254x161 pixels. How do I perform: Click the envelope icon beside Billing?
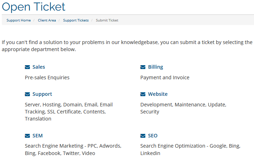(x=143, y=67)
